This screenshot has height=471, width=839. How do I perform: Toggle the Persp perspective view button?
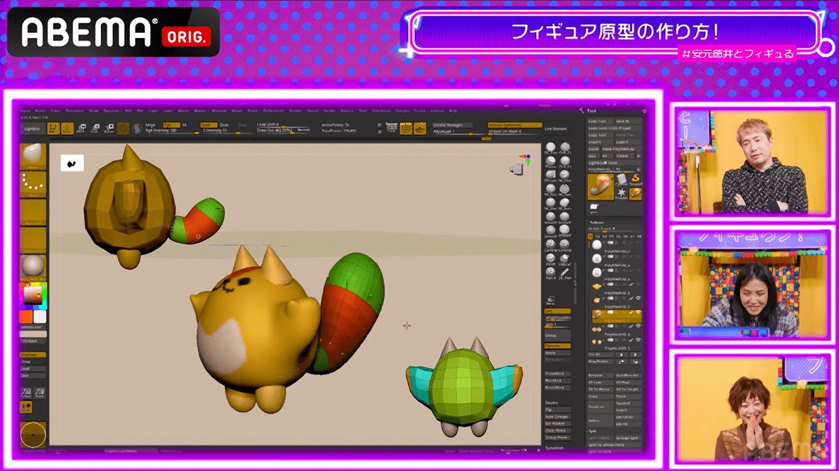click(406, 128)
